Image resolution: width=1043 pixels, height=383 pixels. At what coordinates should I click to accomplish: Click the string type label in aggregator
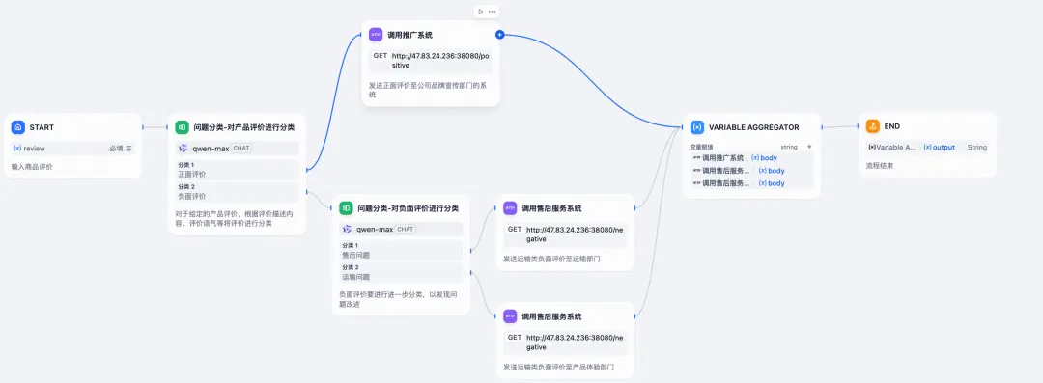(x=789, y=147)
